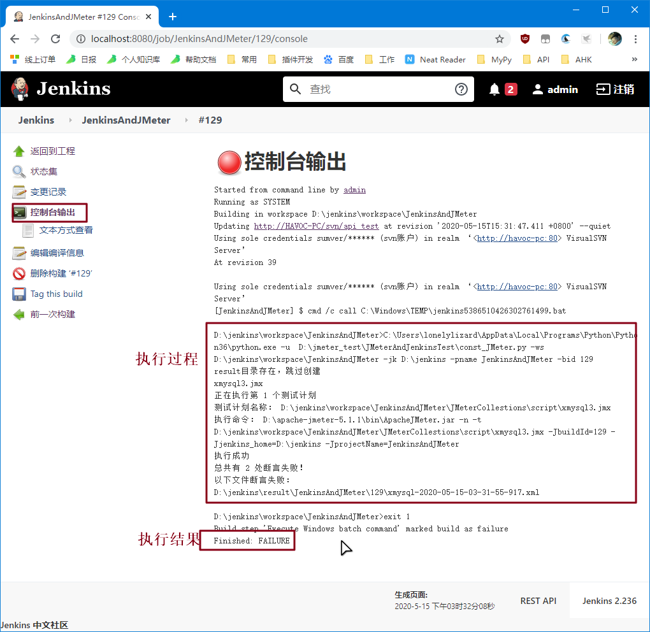
Task: Click the 注销 logout button
Action: (x=615, y=89)
